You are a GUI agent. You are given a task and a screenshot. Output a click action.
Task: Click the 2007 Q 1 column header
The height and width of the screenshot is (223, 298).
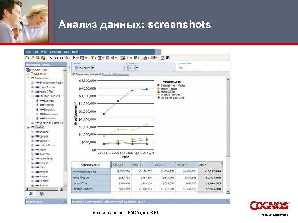tap(121, 165)
